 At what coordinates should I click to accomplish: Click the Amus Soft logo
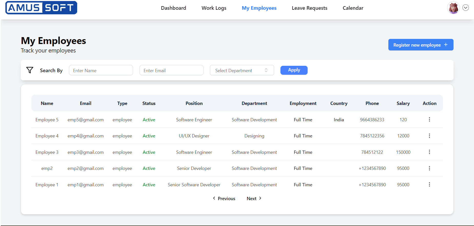(41, 8)
